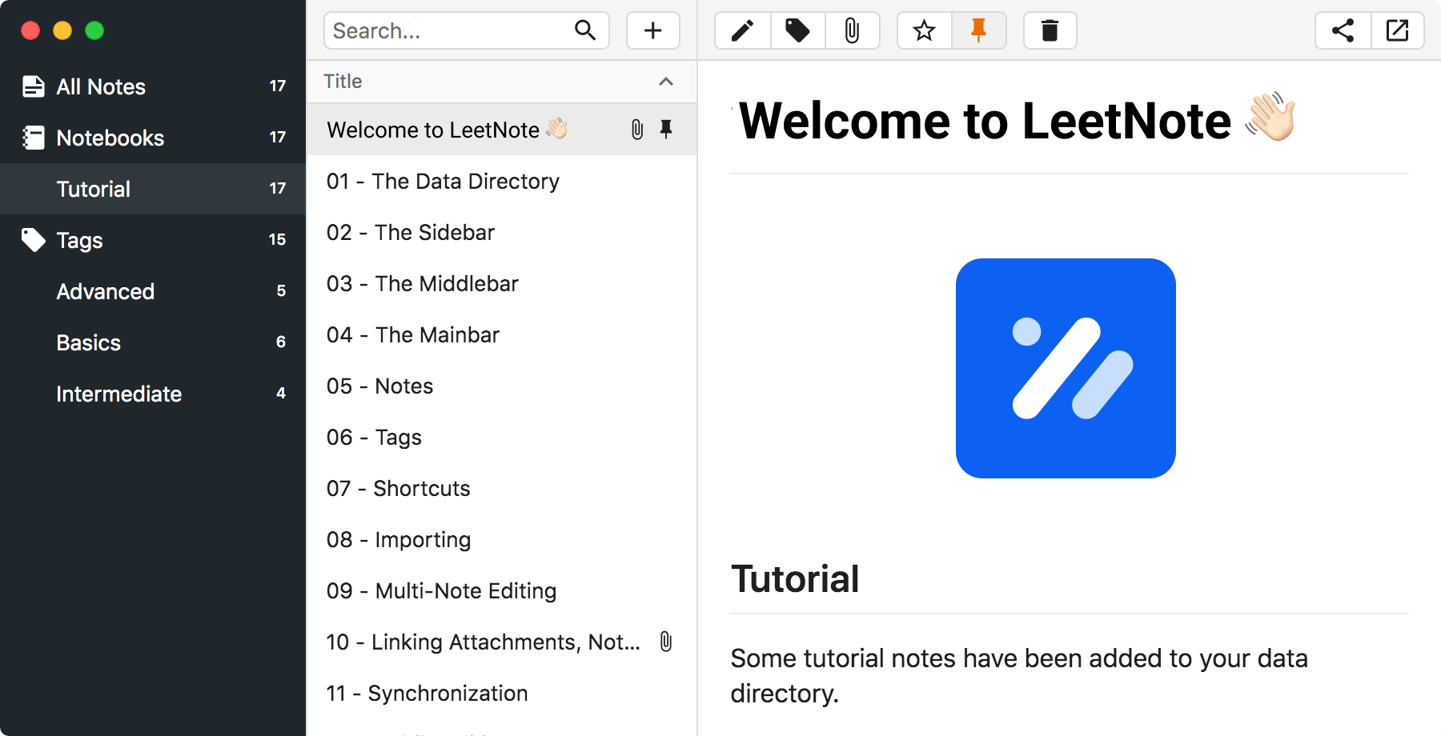Open the Tutorial notebook
The image size is (1441, 736).
point(94,189)
